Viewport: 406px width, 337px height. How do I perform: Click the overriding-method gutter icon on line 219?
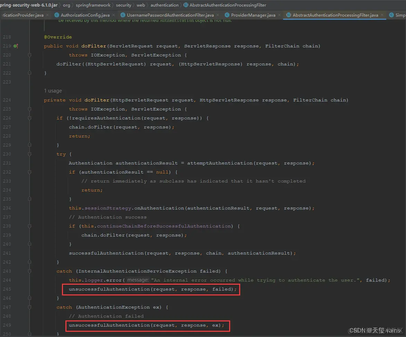15,46
